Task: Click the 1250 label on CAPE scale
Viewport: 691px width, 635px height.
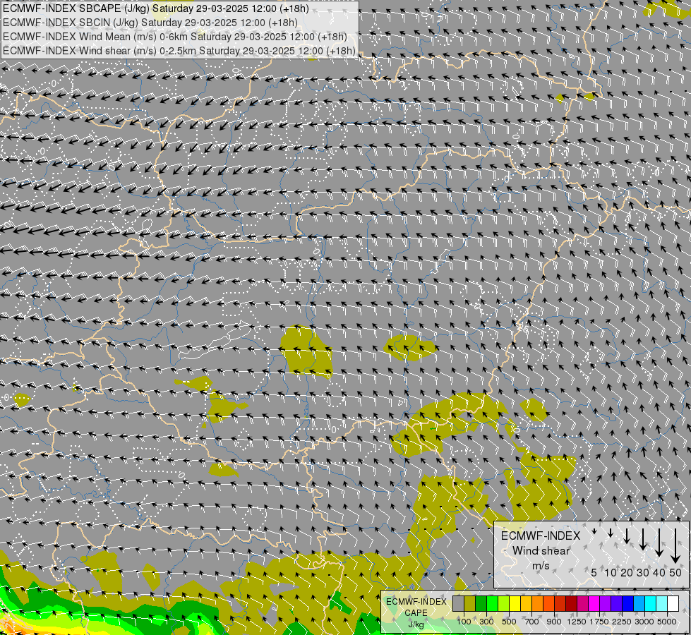Action: (577, 622)
